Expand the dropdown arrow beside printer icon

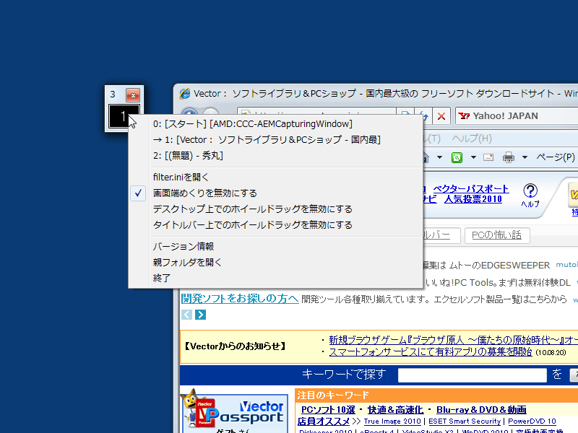(x=525, y=157)
